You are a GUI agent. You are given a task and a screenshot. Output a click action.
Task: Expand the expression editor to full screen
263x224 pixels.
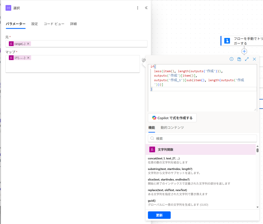pyautogui.click(x=247, y=59)
